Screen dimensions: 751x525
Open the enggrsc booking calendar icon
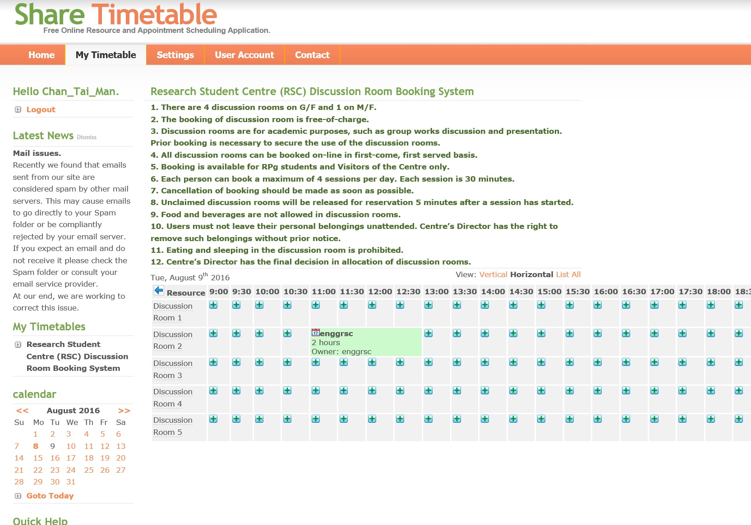click(315, 333)
